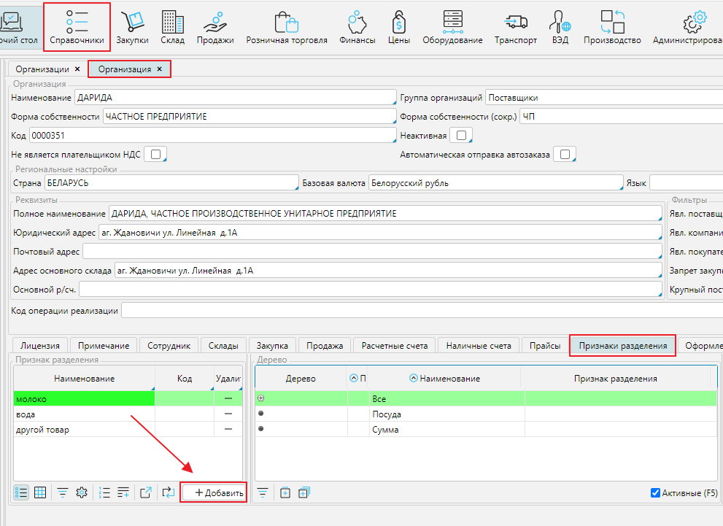The image size is (723, 526).
Task: Click the Почтовый адрес input field
Action: (x=372, y=252)
